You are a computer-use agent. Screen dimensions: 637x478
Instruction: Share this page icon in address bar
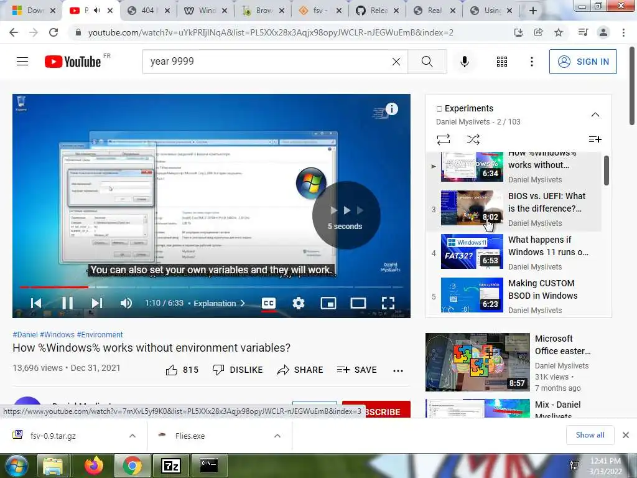(538, 32)
